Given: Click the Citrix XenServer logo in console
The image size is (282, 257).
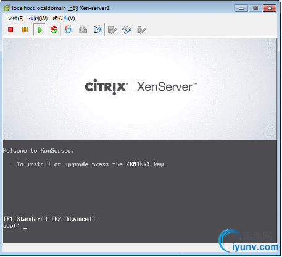Looking at the screenshot, I should [x=141, y=86].
